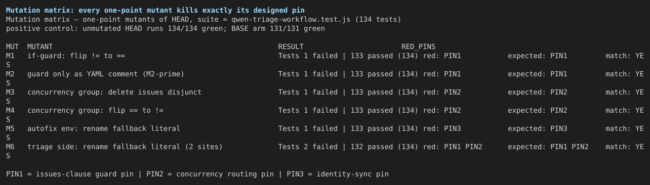Click the M6 Tests 2 failed result
The image size is (650, 185).
pos(308,147)
